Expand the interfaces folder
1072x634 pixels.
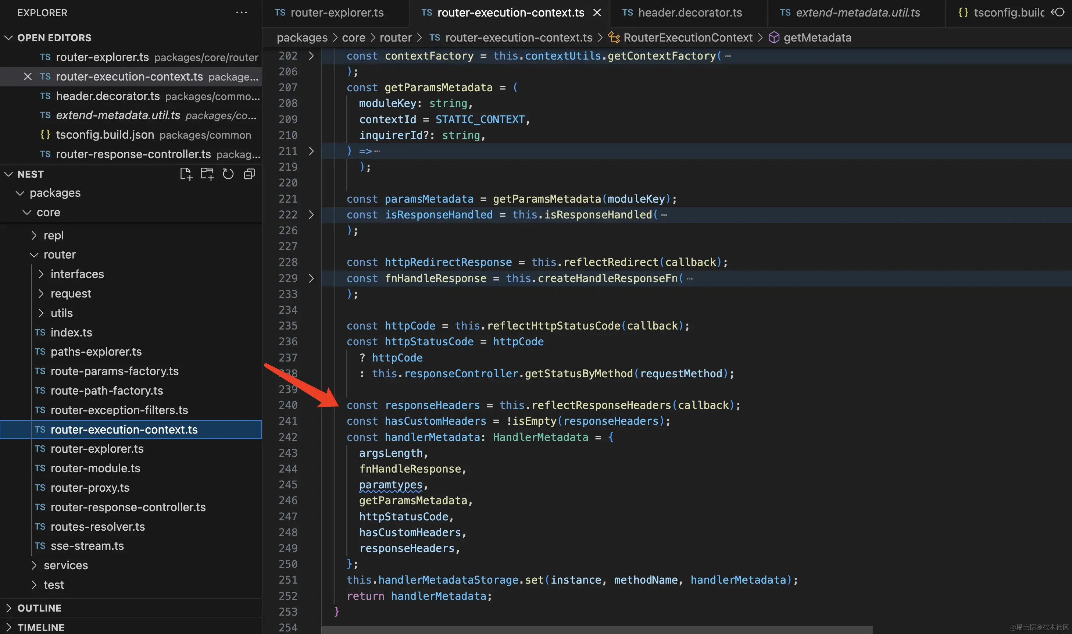click(77, 274)
